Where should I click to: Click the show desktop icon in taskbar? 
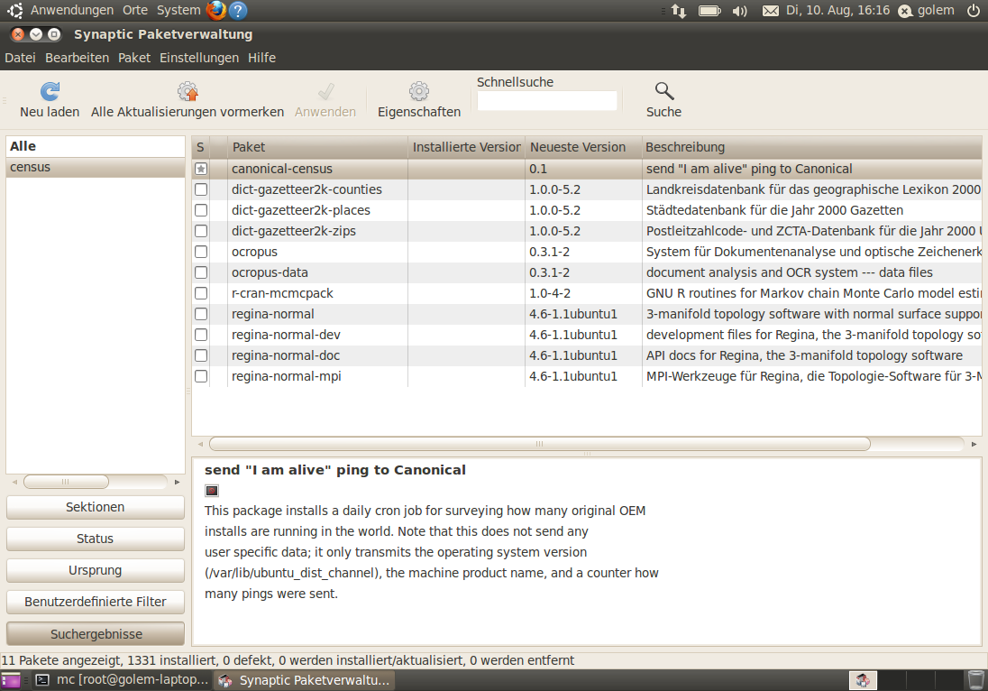pos(11,680)
